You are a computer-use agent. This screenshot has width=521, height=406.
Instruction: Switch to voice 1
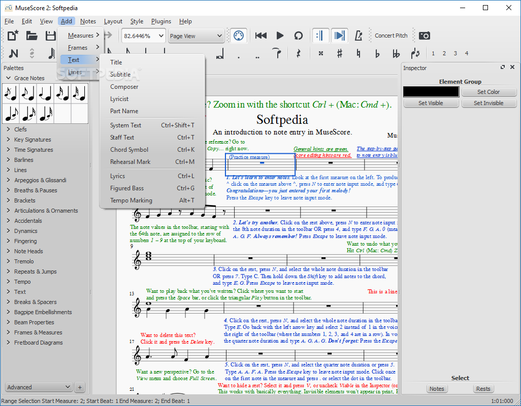point(433,53)
